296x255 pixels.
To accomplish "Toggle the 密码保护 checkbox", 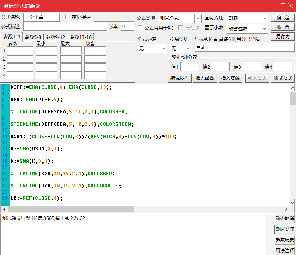I will (x=68, y=17).
